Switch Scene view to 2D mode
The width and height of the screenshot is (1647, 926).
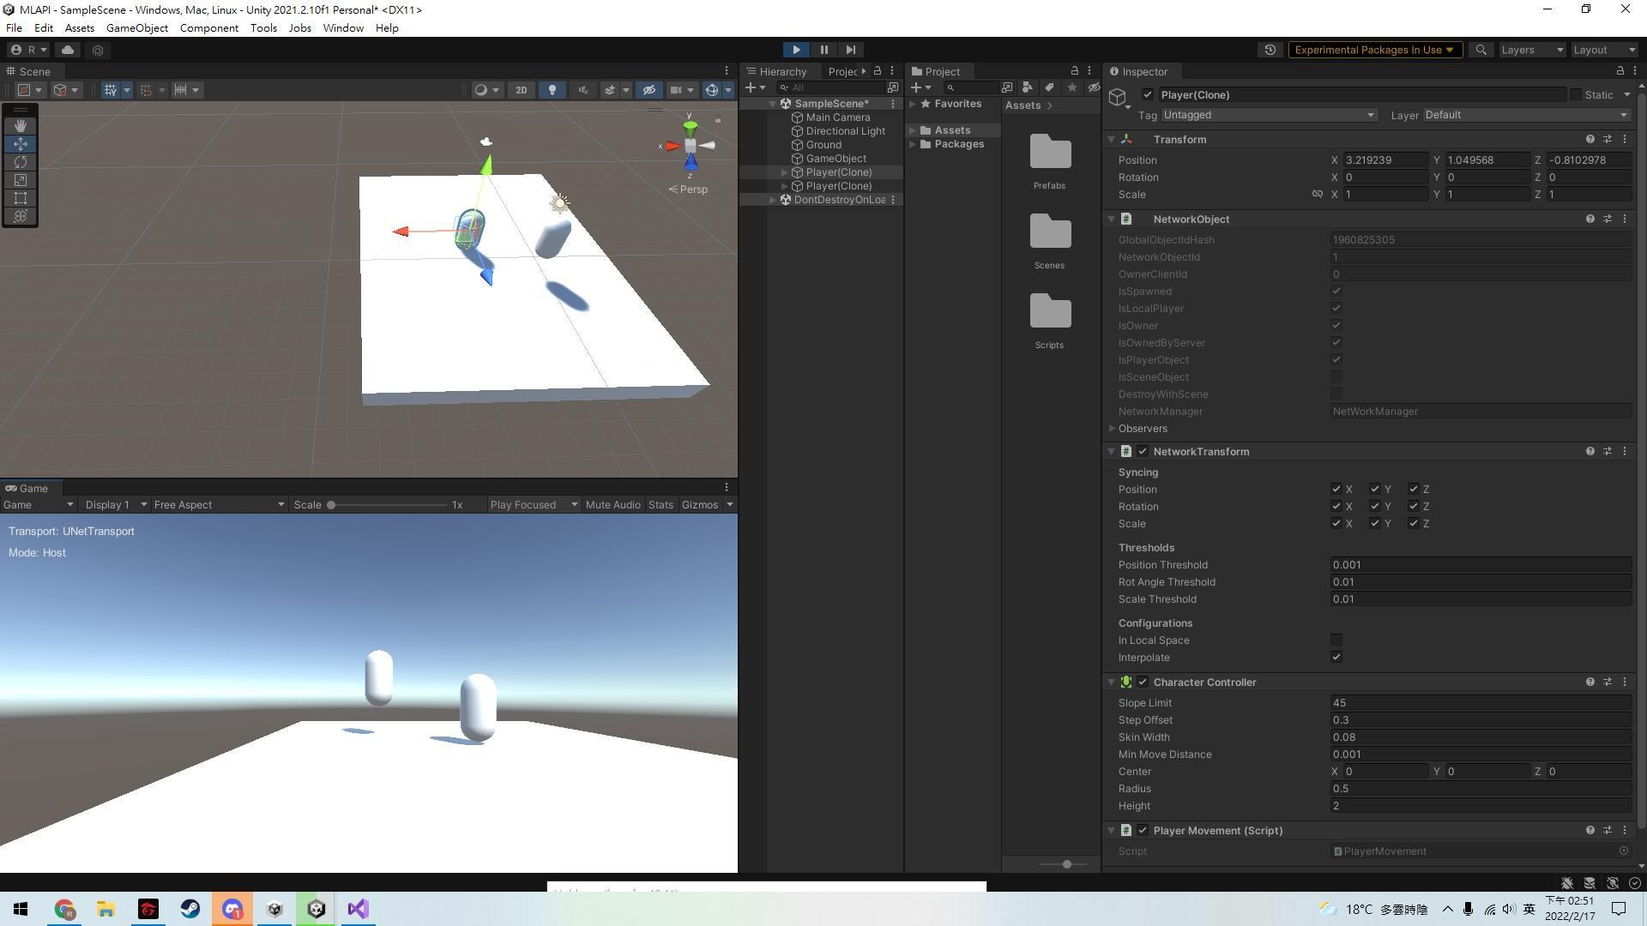click(x=521, y=90)
